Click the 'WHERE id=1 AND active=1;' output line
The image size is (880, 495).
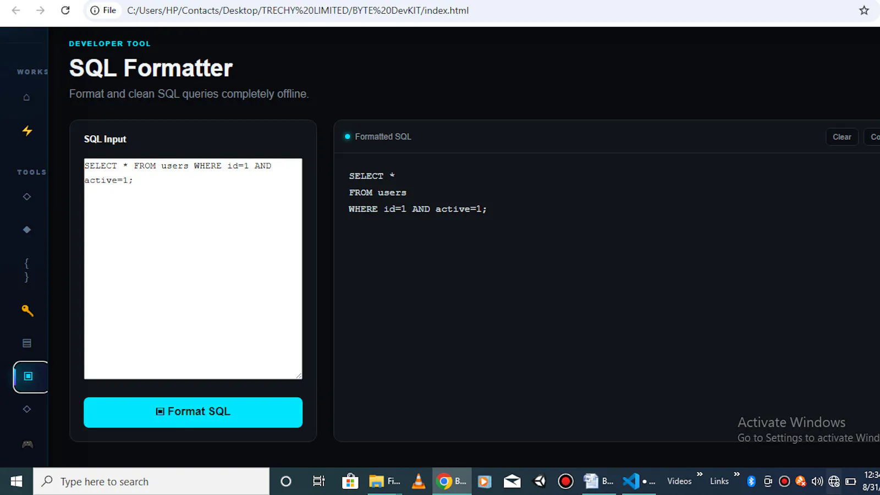pos(417,209)
